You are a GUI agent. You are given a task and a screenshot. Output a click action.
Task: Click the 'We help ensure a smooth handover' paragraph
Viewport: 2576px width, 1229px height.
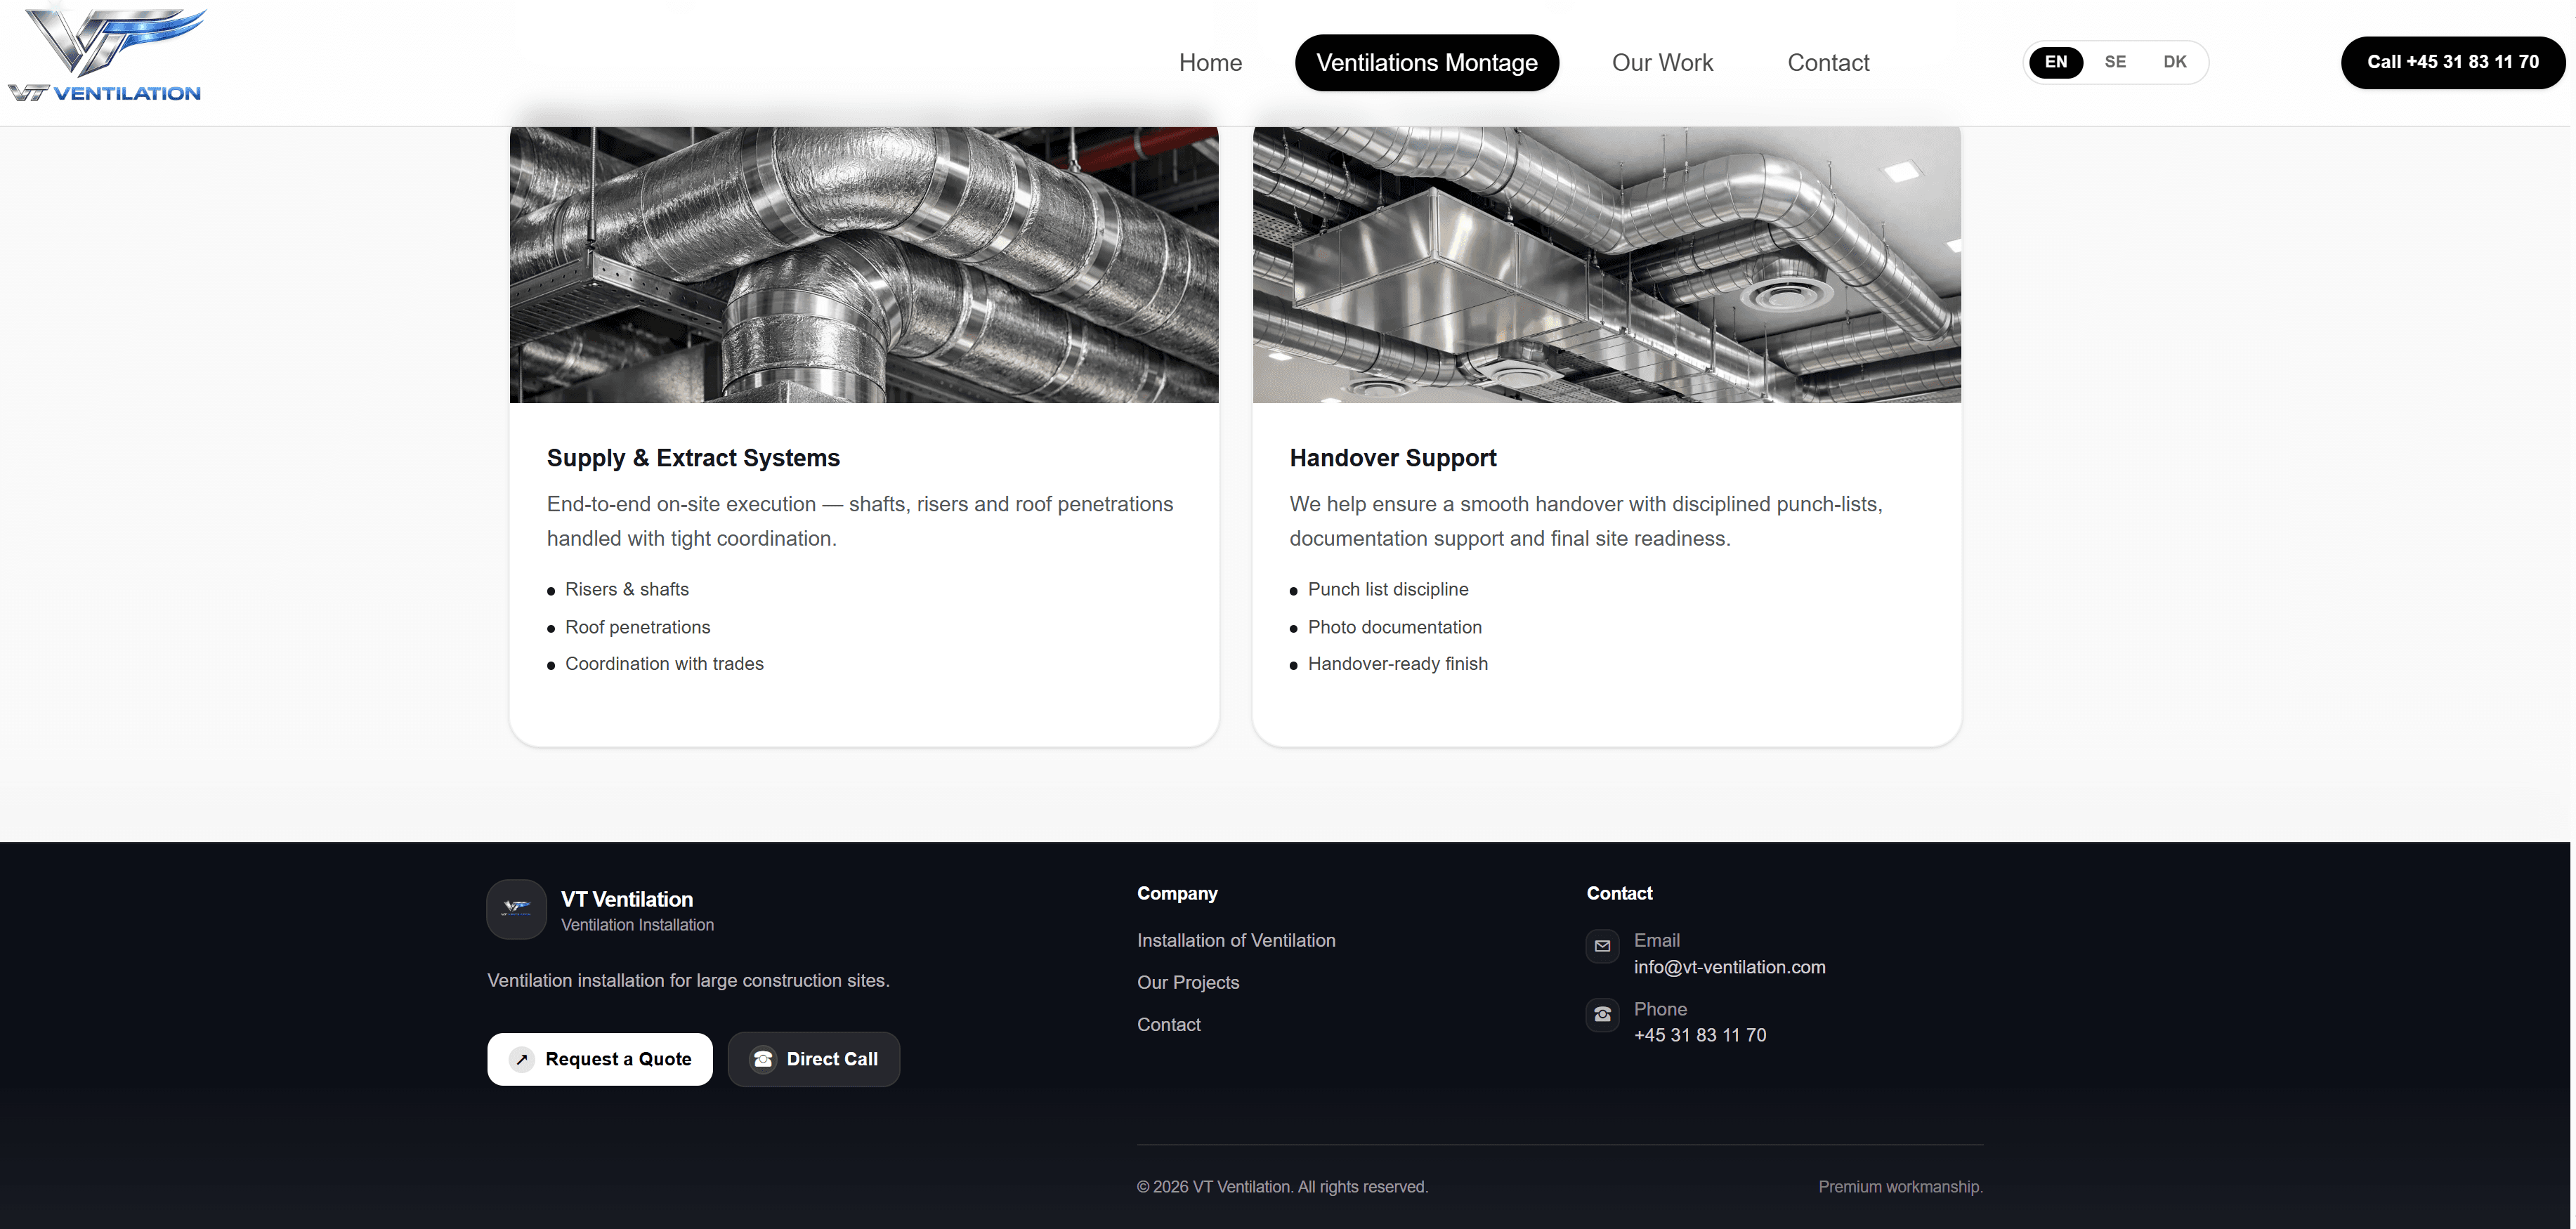click(1586, 521)
